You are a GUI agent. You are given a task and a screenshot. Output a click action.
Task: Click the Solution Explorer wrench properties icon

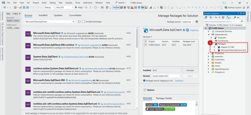click(235, 17)
